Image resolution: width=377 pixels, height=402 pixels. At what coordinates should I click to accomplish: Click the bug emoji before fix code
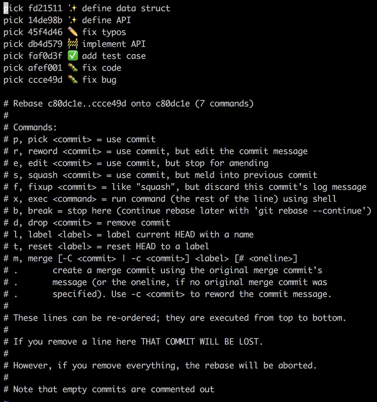click(x=73, y=68)
